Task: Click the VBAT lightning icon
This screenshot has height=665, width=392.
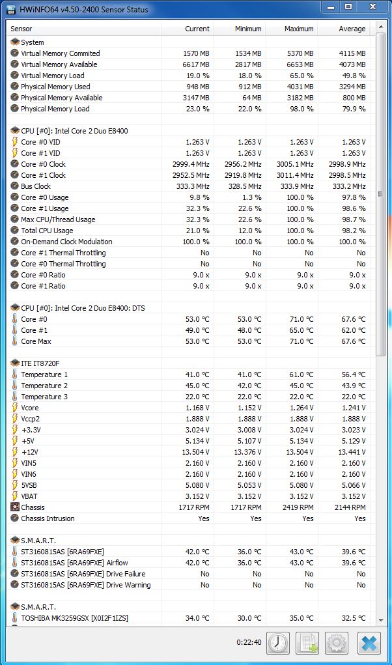Action: [x=15, y=496]
